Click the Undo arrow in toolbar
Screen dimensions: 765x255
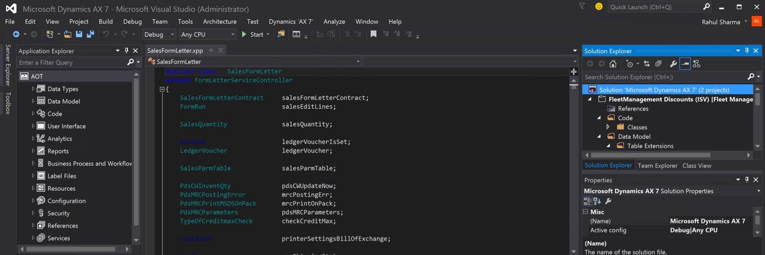click(106, 34)
